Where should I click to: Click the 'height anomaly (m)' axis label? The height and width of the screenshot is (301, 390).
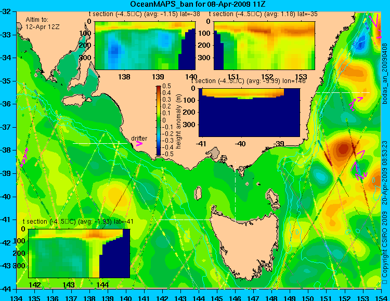click(x=178, y=121)
